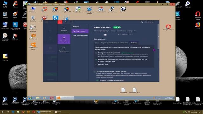Click the Windows 10 Start button

(x=2, y=112)
